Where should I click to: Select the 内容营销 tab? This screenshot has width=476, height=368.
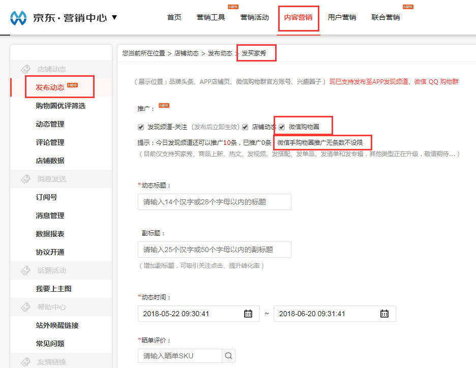298,17
